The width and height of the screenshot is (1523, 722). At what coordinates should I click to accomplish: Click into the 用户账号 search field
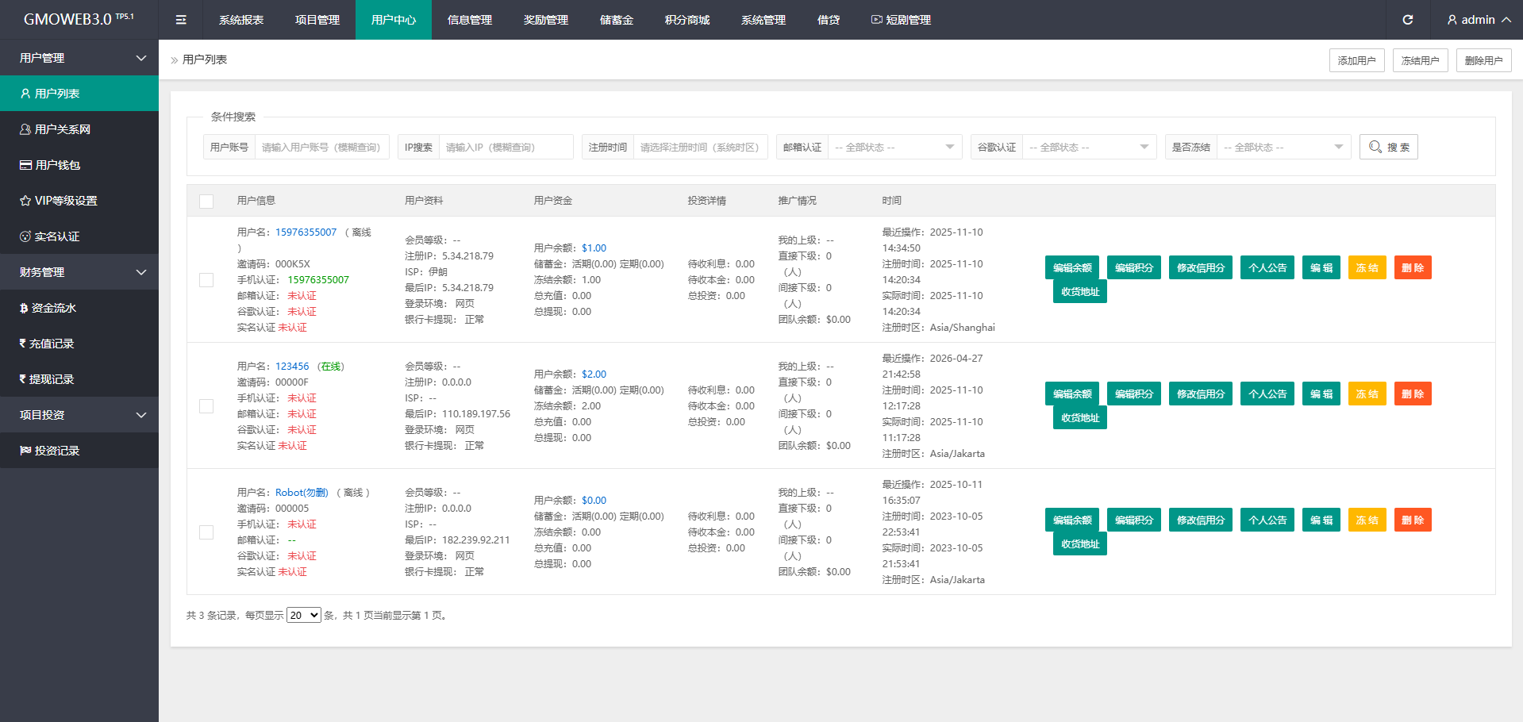[321, 147]
